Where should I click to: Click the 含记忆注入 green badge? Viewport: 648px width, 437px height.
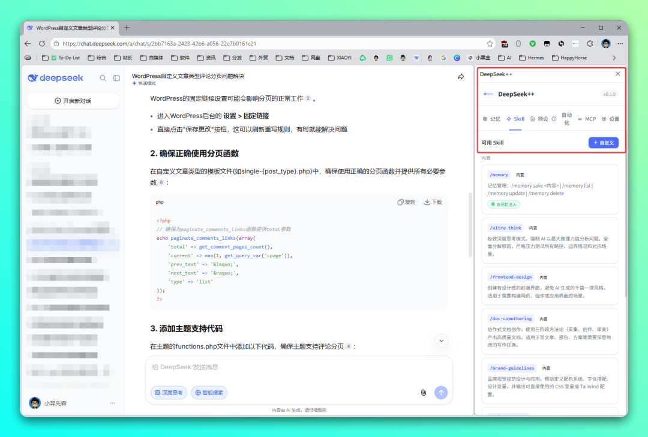coord(504,204)
